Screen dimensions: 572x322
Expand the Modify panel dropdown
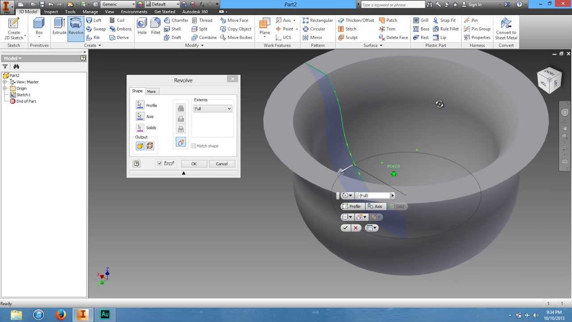(x=194, y=45)
